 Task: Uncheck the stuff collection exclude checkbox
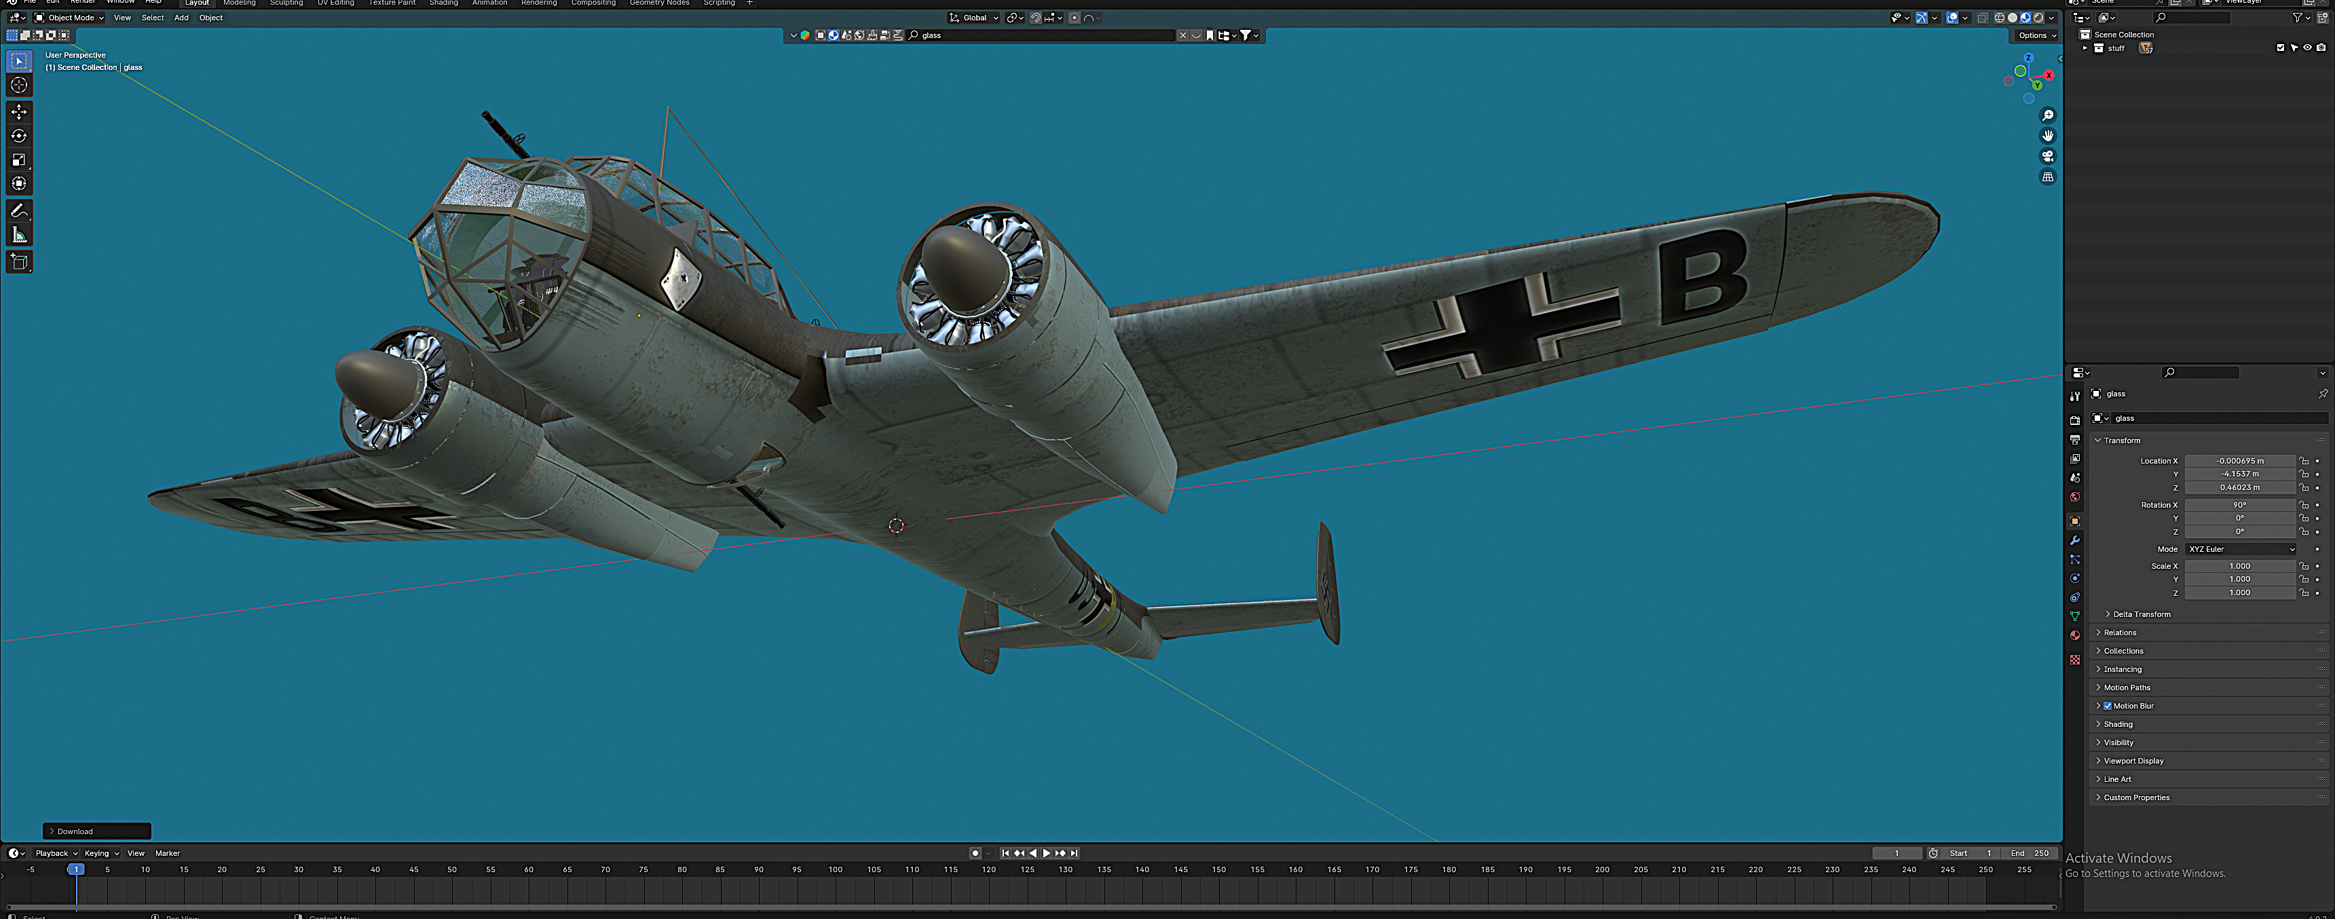2281,48
